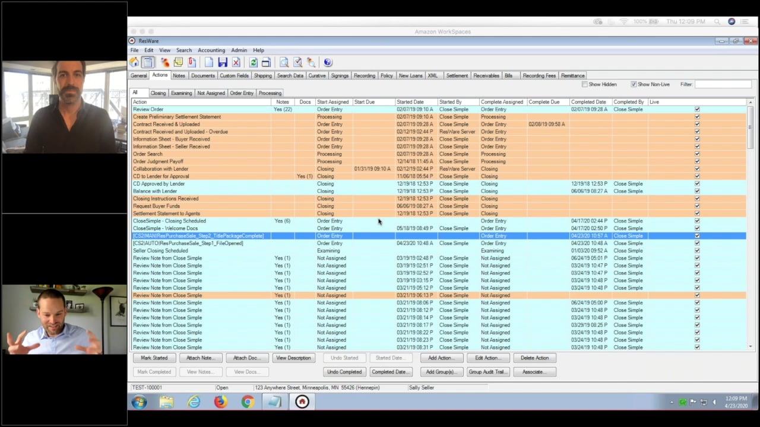Click the blank new document icon
760x427 pixels.
[209, 62]
